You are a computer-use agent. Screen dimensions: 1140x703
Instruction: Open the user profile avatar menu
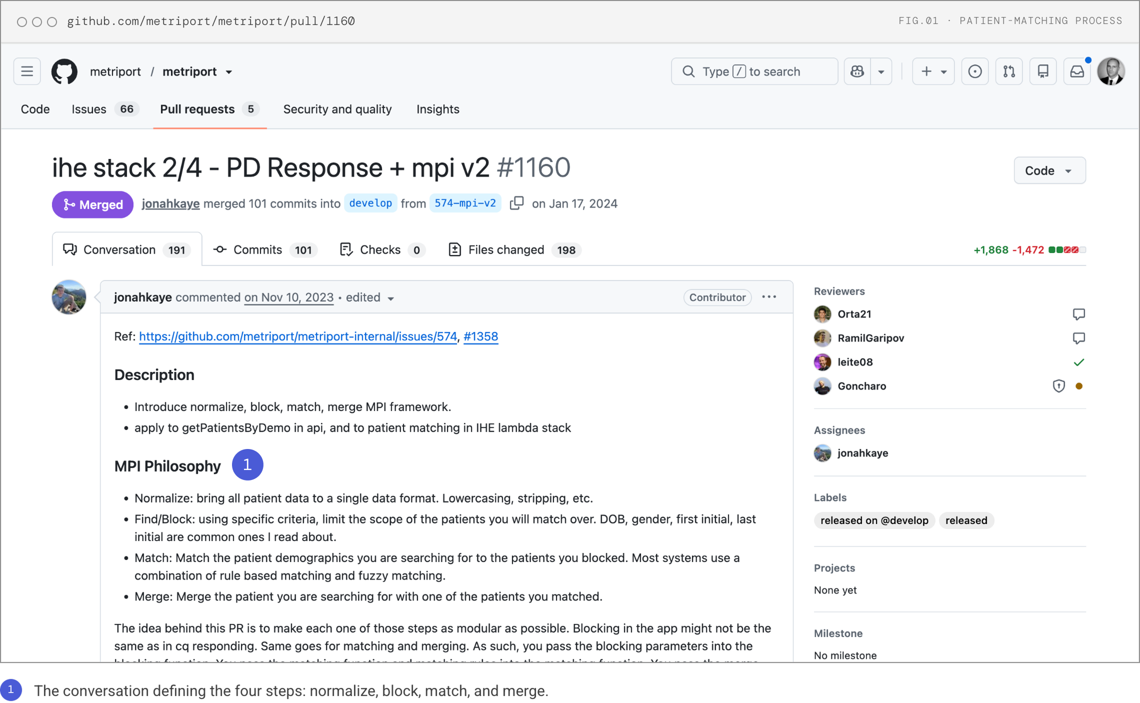[1111, 71]
